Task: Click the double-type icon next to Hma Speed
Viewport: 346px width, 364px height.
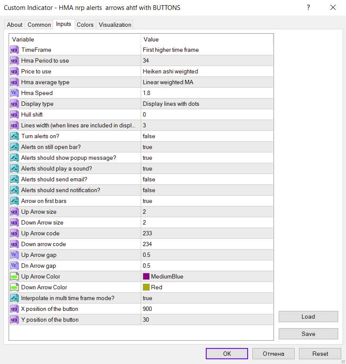Action: (x=14, y=93)
